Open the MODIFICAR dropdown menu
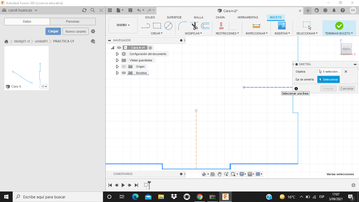The height and width of the screenshot is (202, 359). coord(193,33)
